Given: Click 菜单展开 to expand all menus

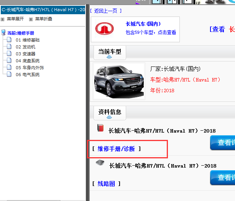Looking at the screenshot, I should [x=15, y=19].
